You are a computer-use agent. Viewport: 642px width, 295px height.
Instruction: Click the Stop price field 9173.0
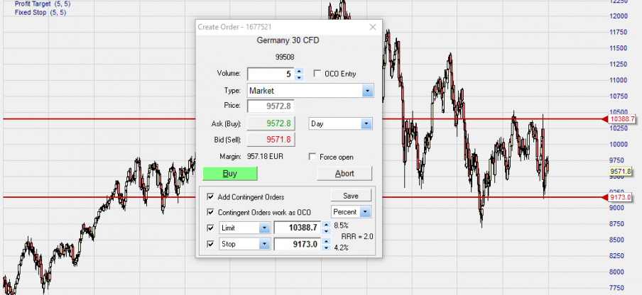(298, 244)
